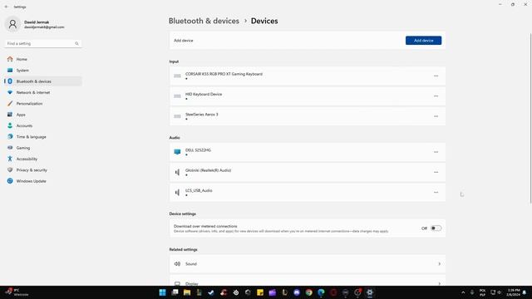532x299 pixels.
Task: Click the weather widget on taskbar
Action: click(x=17, y=292)
